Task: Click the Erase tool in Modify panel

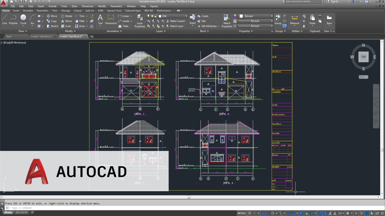Action: 92,16
